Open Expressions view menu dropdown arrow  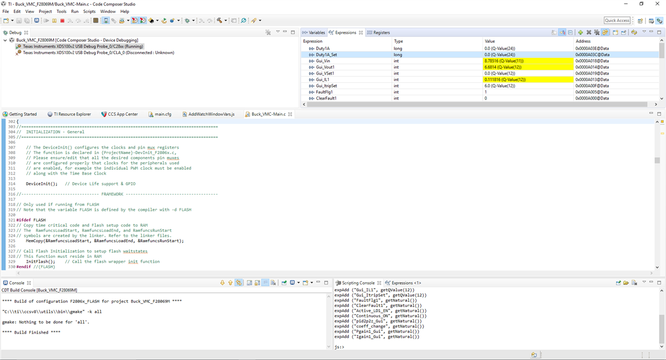[x=644, y=32]
